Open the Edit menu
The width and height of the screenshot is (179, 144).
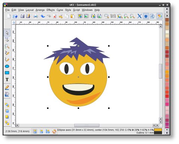14,10
